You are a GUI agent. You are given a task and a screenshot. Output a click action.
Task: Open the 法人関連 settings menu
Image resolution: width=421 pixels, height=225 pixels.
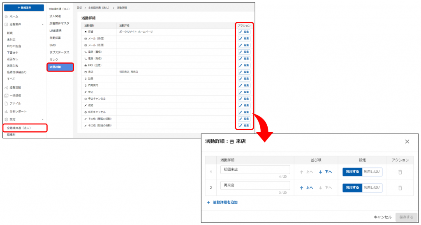(x=55, y=16)
